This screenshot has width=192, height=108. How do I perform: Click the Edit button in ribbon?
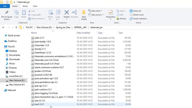120,15
